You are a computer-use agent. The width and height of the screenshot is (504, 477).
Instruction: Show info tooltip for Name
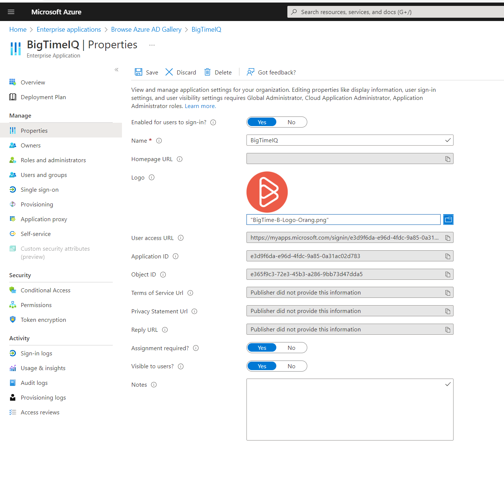pyautogui.click(x=159, y=141)
